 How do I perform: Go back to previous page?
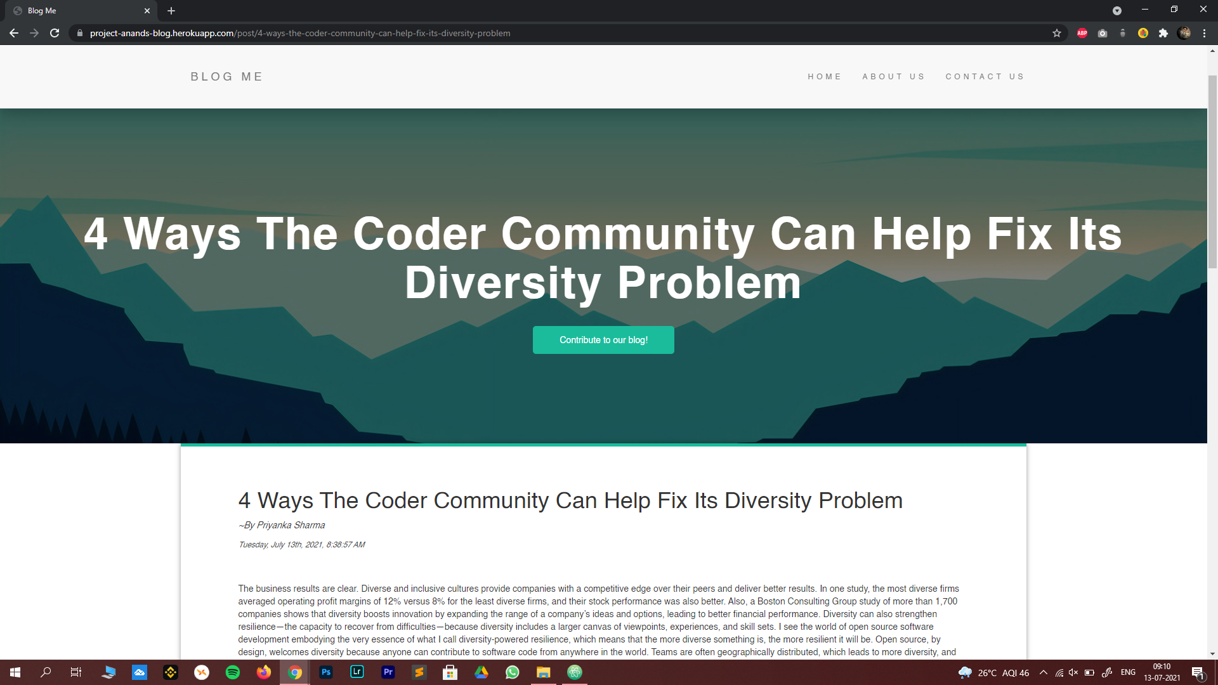click(14, 33)
